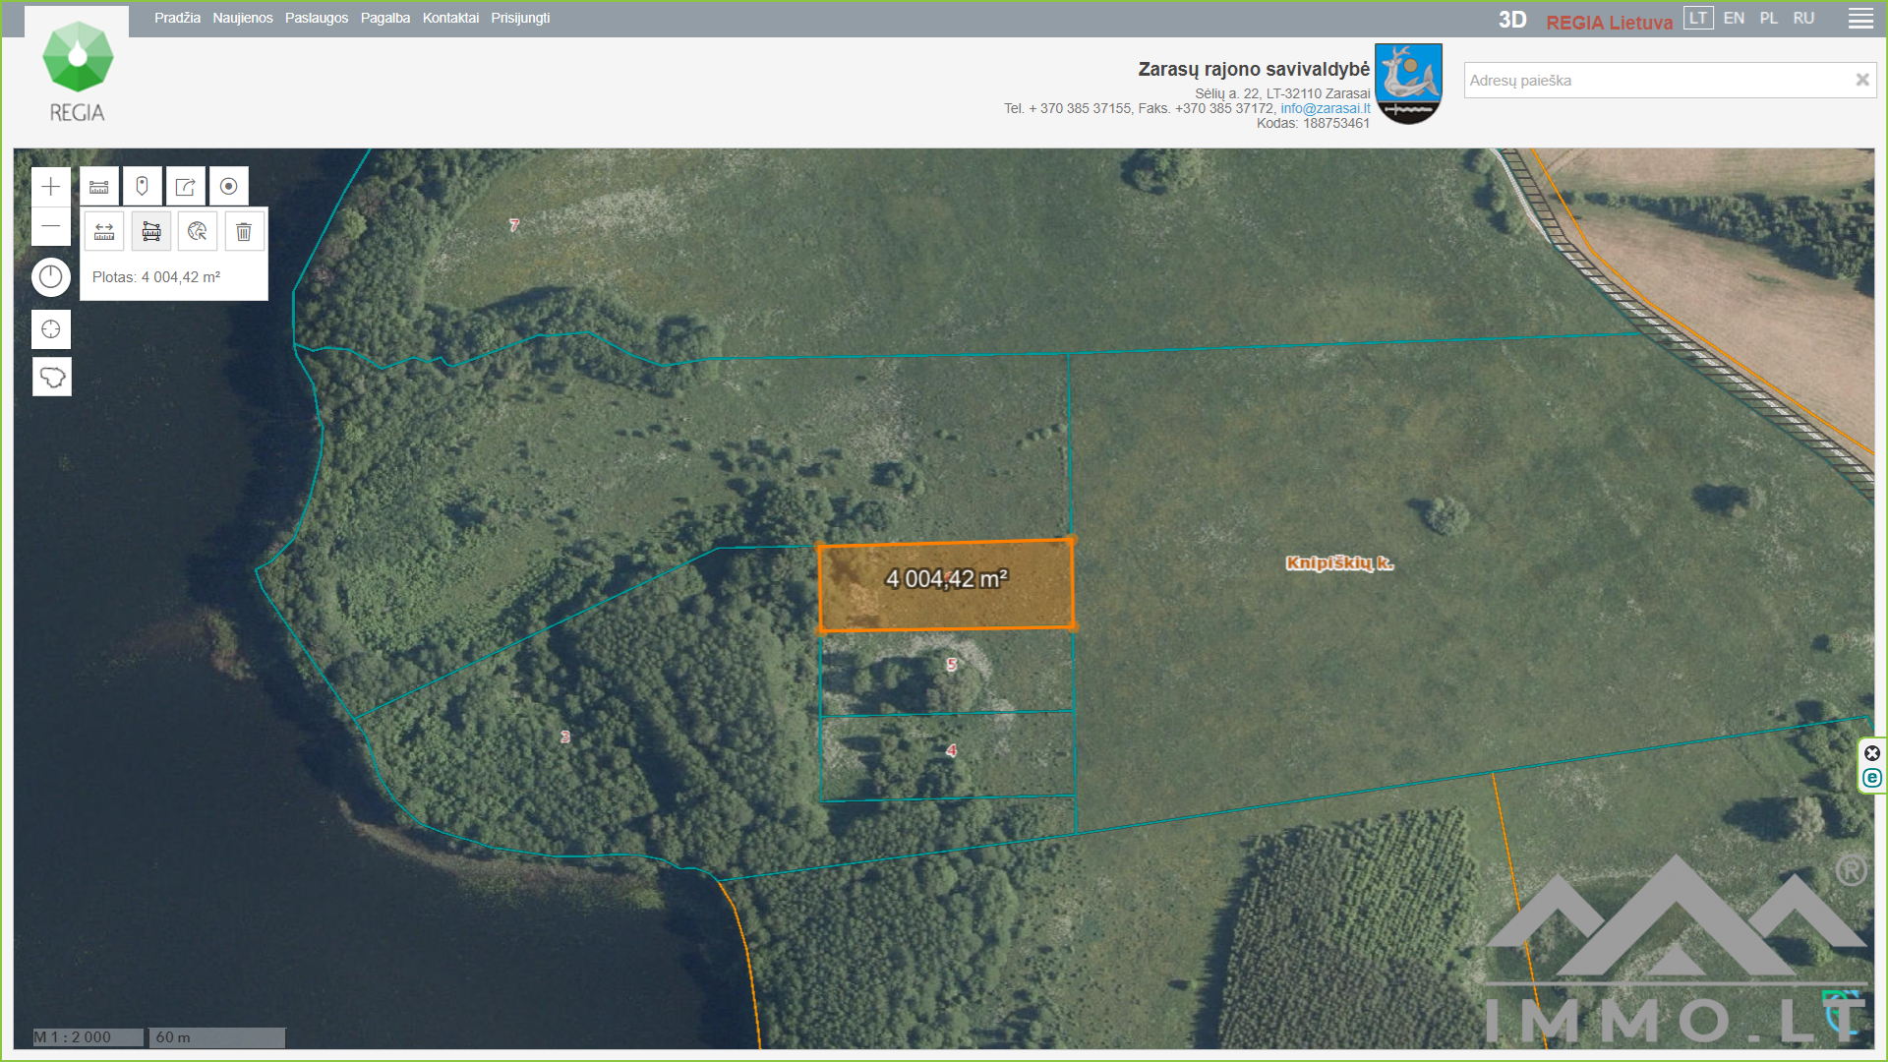The height and width of the screenshot is (1062, 1888).
Task: Click the share/export map icon
Action: (186, 186)
